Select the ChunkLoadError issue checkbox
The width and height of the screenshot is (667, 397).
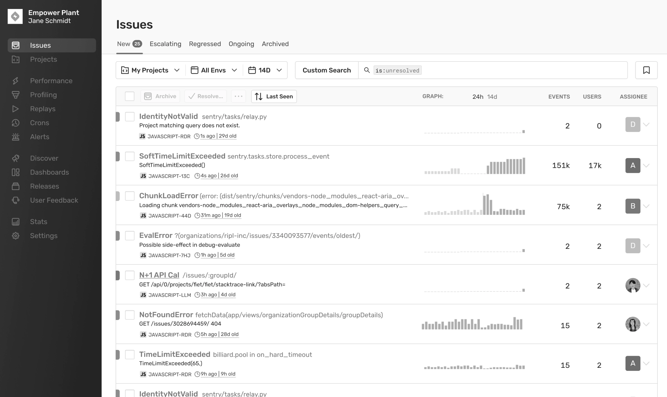pos(130,196)
